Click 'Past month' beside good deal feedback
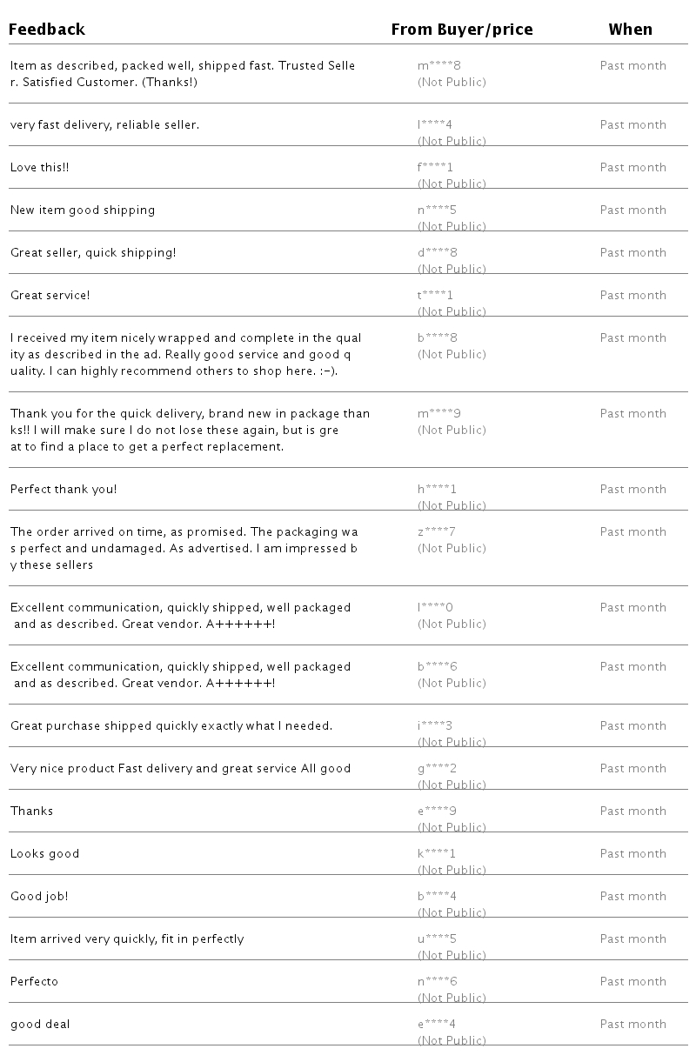The height and width of the screenshot is (1062, 696). tap(633, 1024)
